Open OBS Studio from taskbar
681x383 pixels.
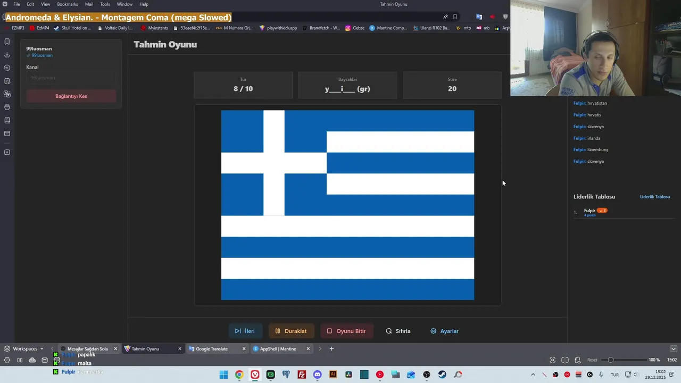427,374
